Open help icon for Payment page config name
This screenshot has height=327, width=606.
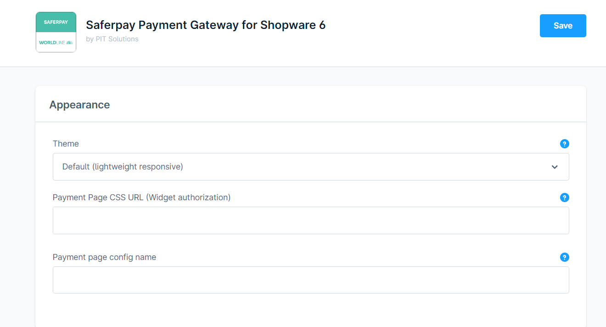point(565,257)
